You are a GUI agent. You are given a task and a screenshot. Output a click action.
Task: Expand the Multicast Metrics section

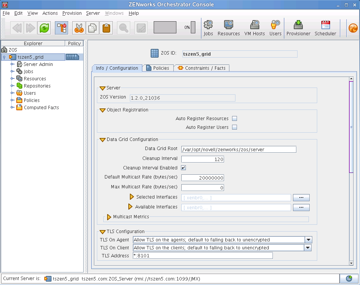109,217
